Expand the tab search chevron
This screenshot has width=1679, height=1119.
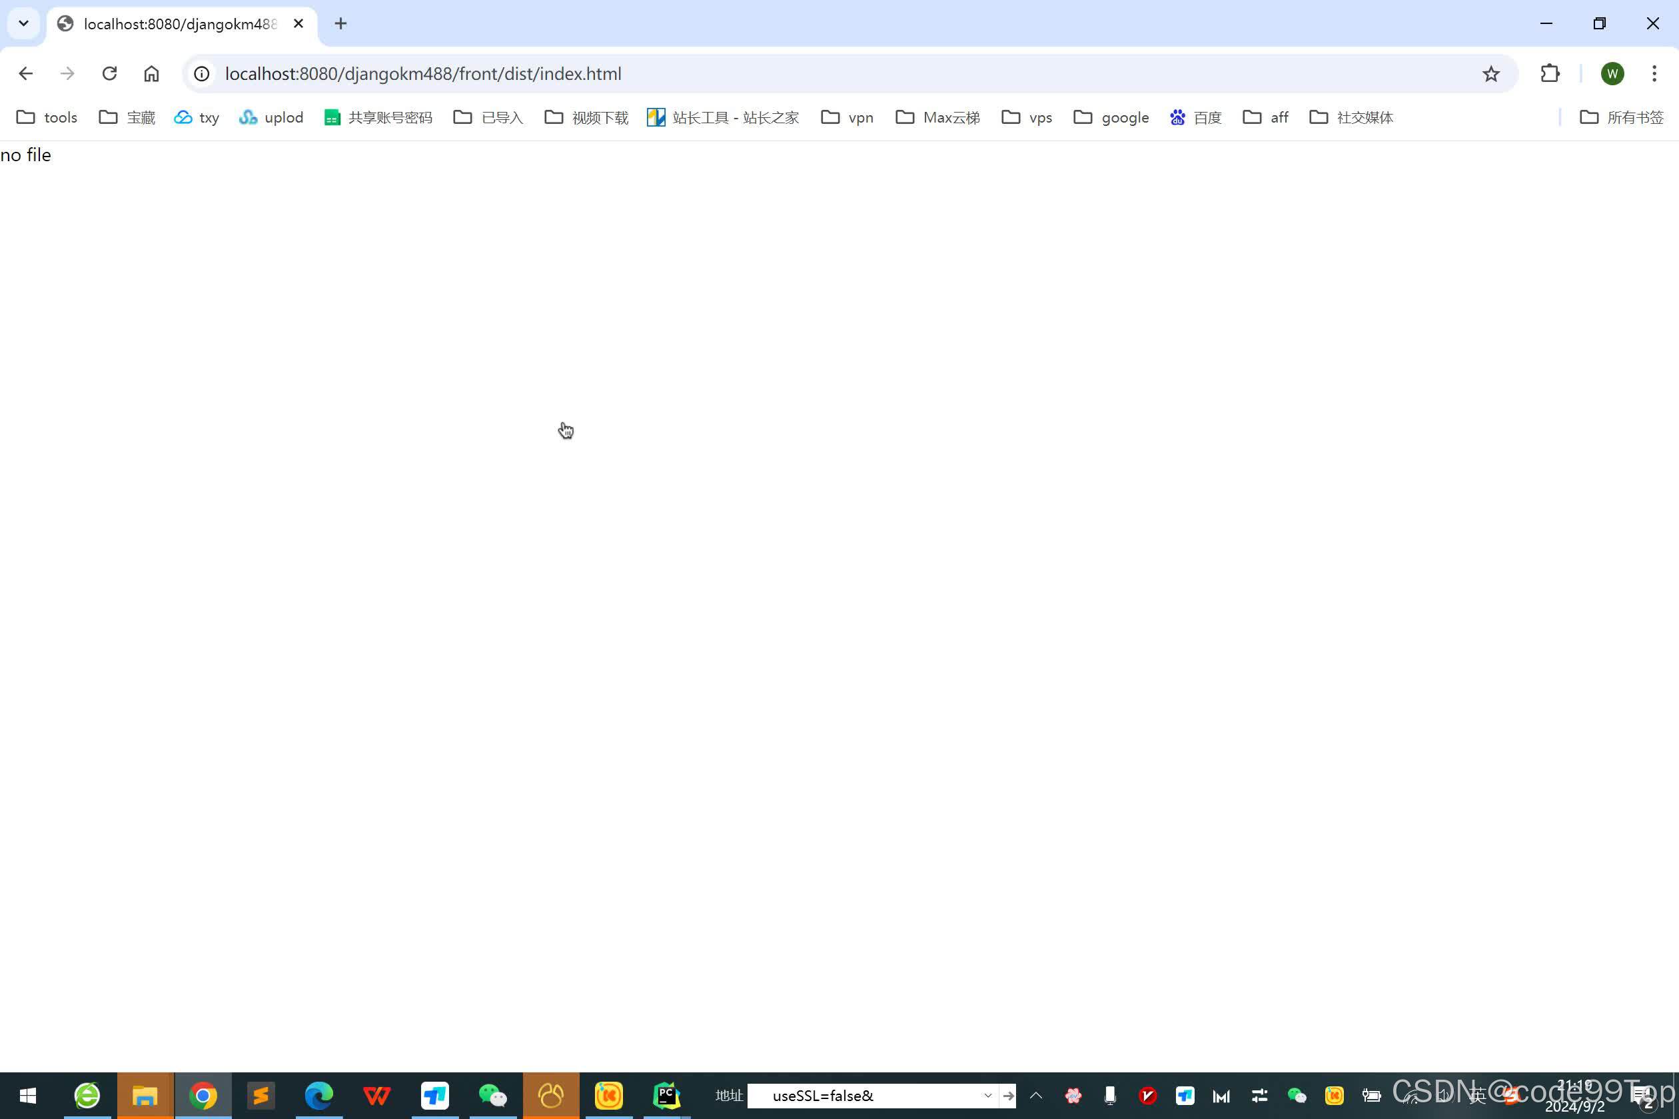coord(23,23)
